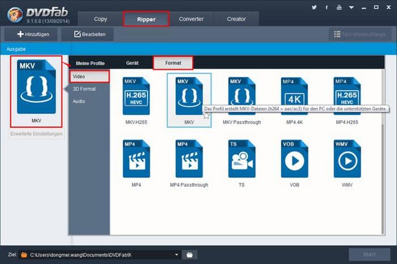Click the Ausgabe header label

(x=16, y=49)
